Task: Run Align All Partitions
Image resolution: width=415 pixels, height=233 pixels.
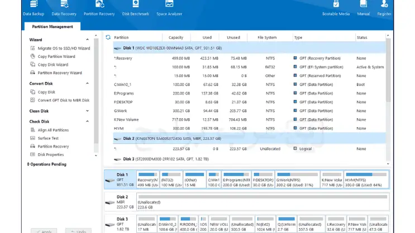Action: (x=50, y=130)
